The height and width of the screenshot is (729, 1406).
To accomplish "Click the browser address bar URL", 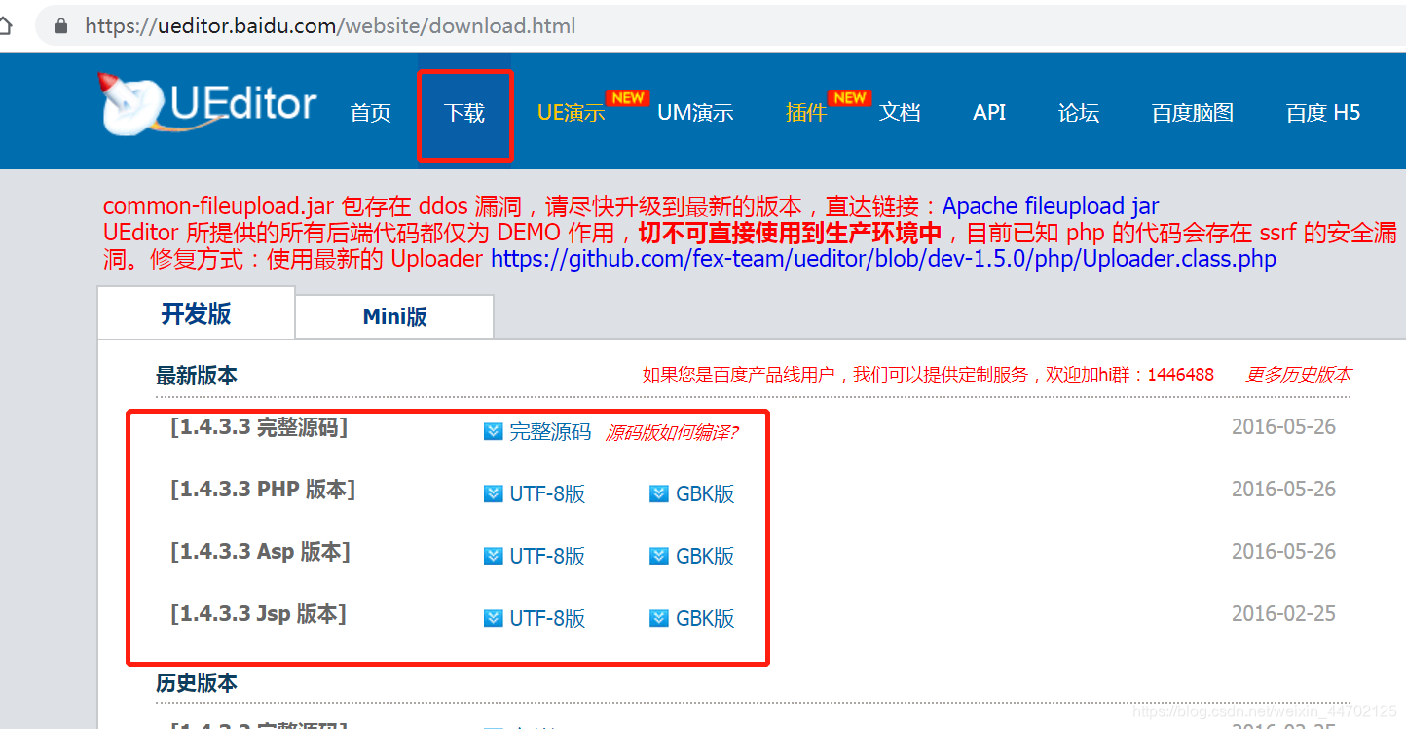I will [330, 26].
